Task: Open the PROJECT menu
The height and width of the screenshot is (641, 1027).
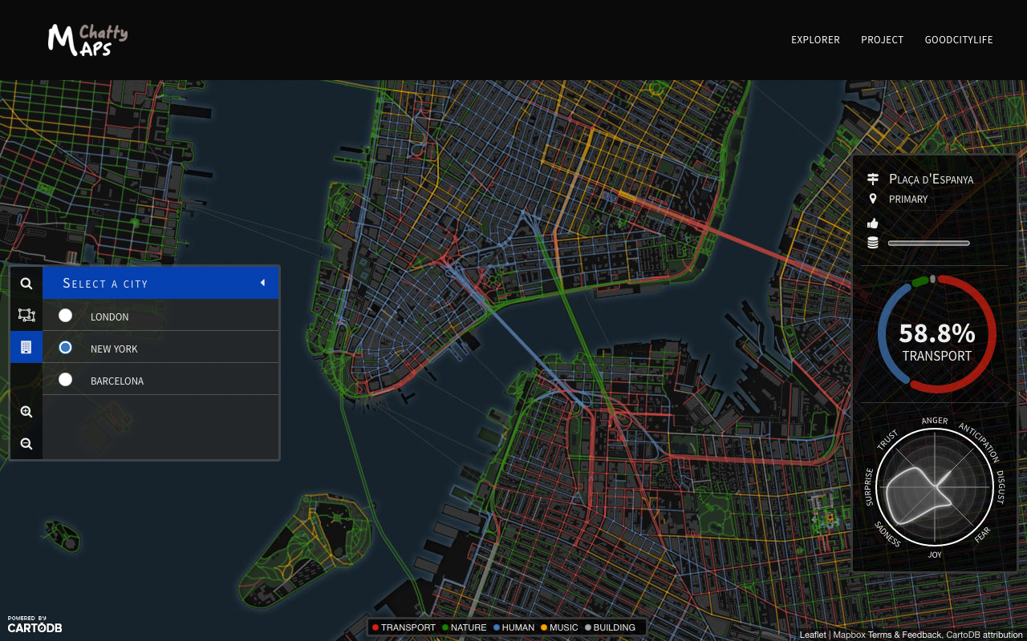Action: pos(882,39)
